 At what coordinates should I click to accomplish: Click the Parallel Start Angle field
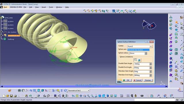coord(141,64)
